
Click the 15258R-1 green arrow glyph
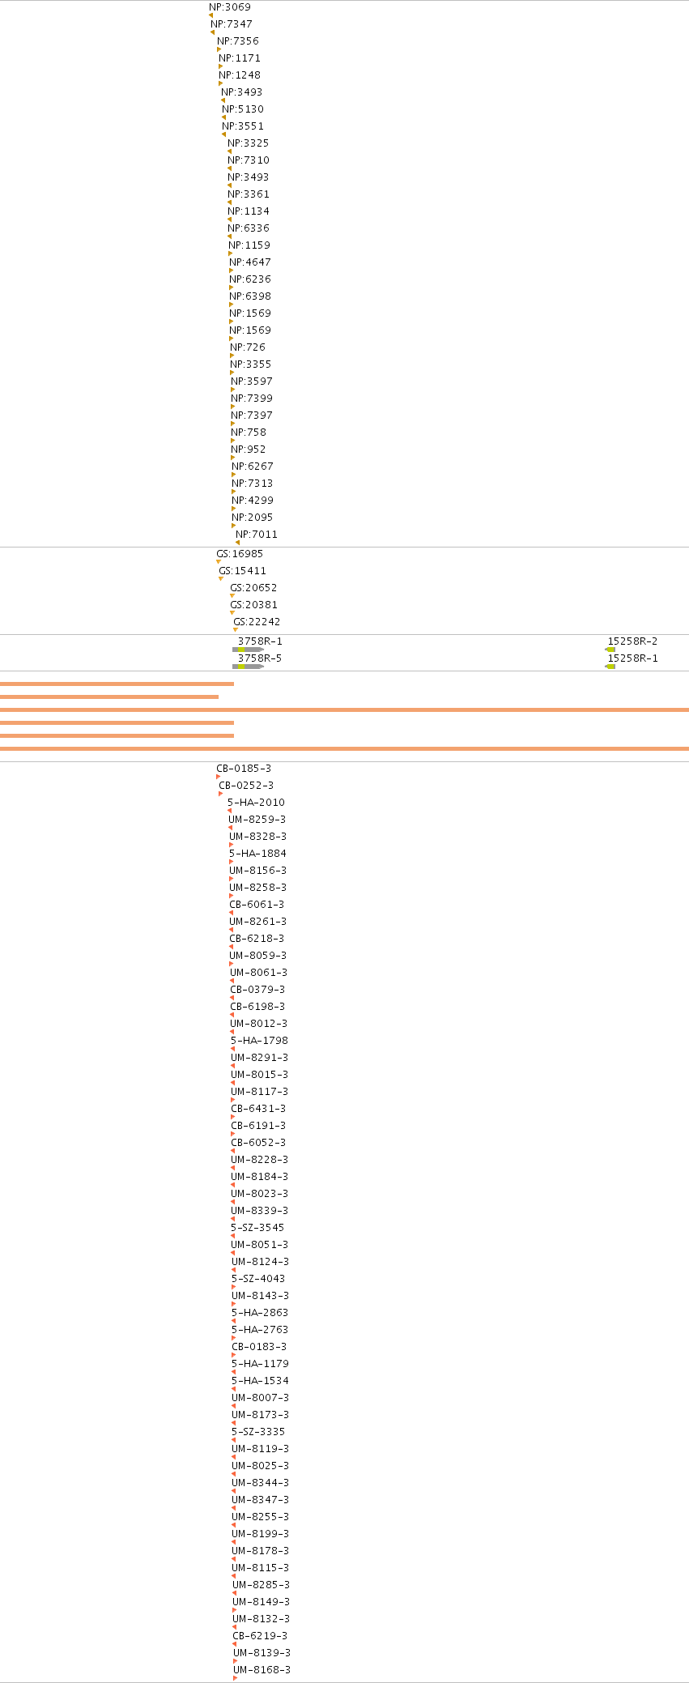(x=610, y=667)
